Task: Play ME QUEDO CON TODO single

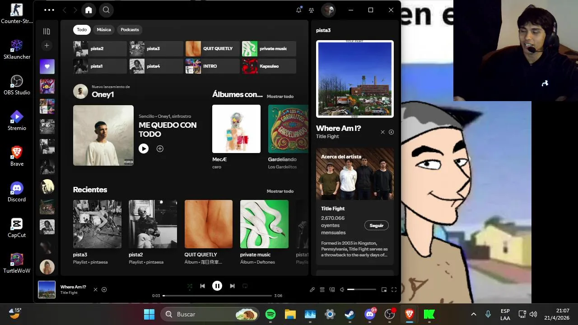Action: coord(144,149)
